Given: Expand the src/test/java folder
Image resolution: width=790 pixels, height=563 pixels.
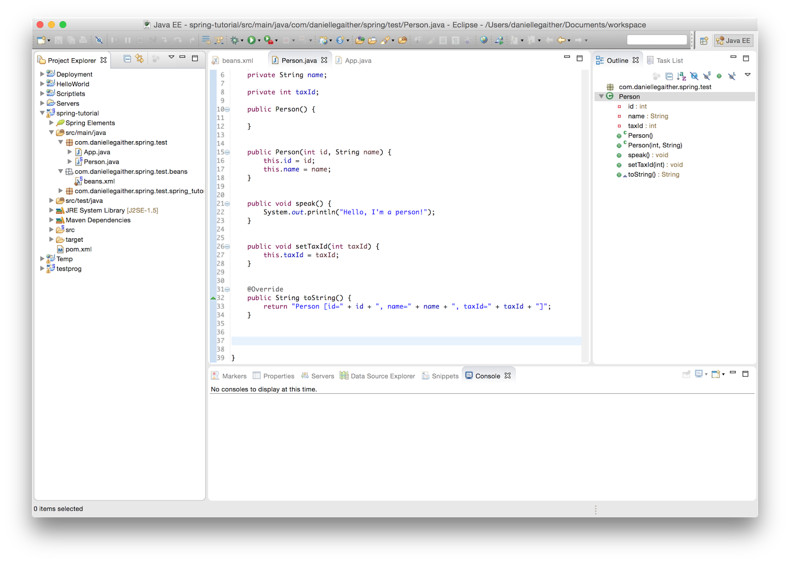Looking at the screenshot, I should 51,200.
